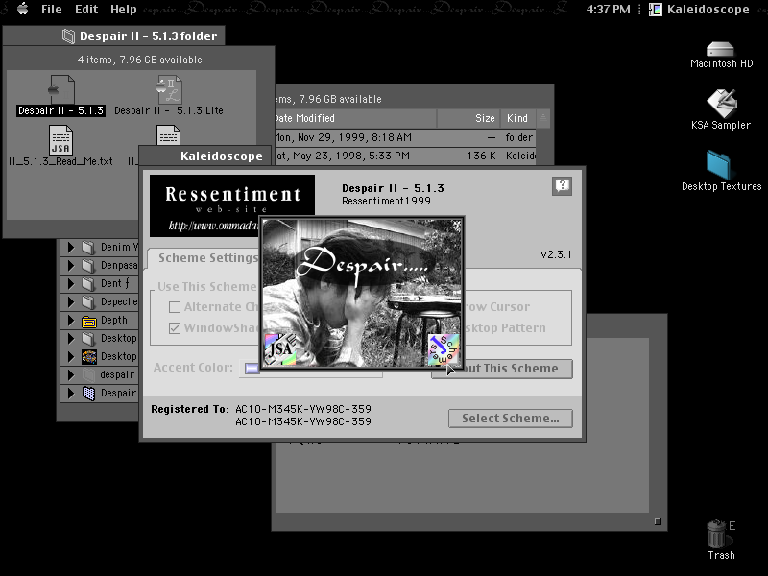Image resolution: width=768 pixels, height=576 pixels.
Task: Expand the bottom Despair folder triangle
Action: [71, 393]
